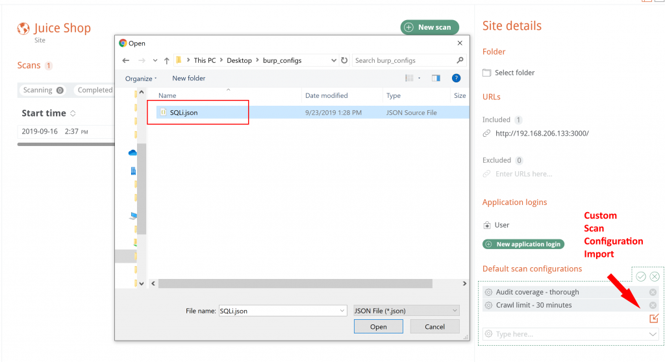
Task: Refresh the burp_configs folder listing
Action: click(x=344, y=60)
